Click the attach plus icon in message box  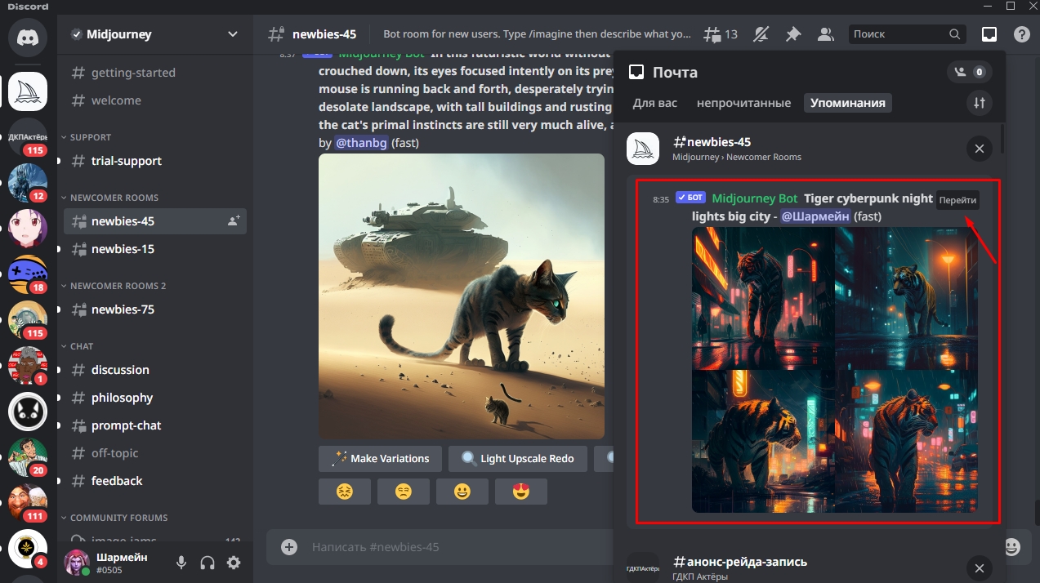(289, 547)
